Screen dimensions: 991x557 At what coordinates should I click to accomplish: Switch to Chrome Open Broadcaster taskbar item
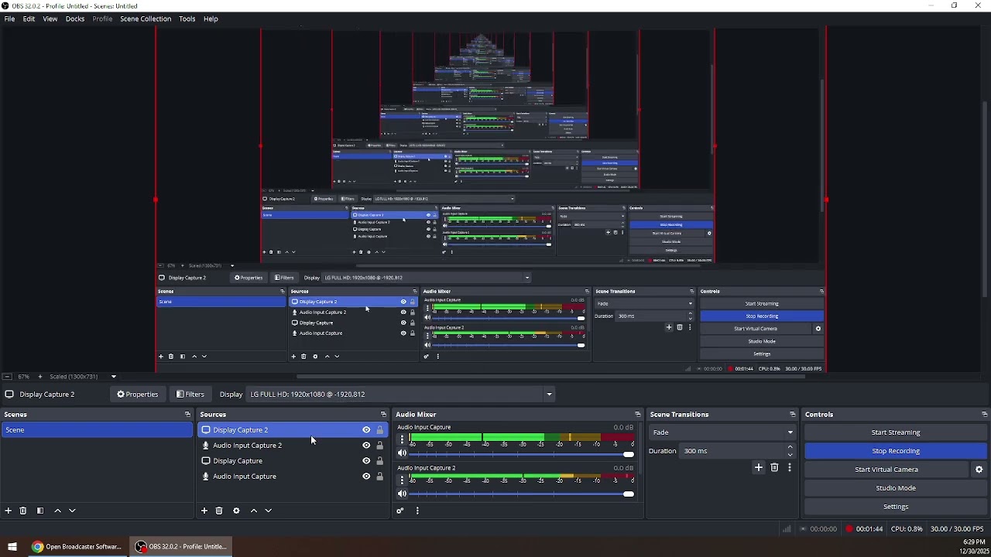[x=76, y=547]
